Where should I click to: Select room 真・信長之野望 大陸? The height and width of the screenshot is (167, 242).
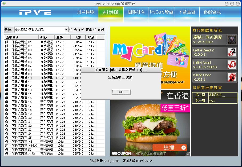point(54,153)
